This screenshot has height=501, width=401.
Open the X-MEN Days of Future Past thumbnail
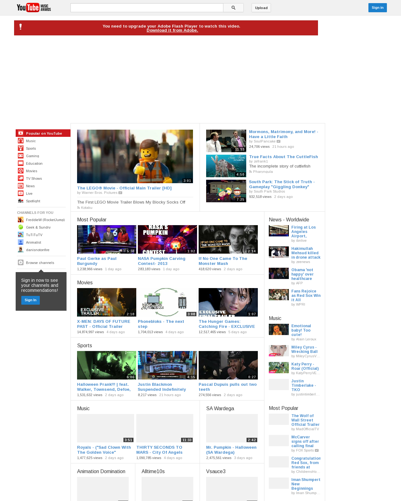107,302
